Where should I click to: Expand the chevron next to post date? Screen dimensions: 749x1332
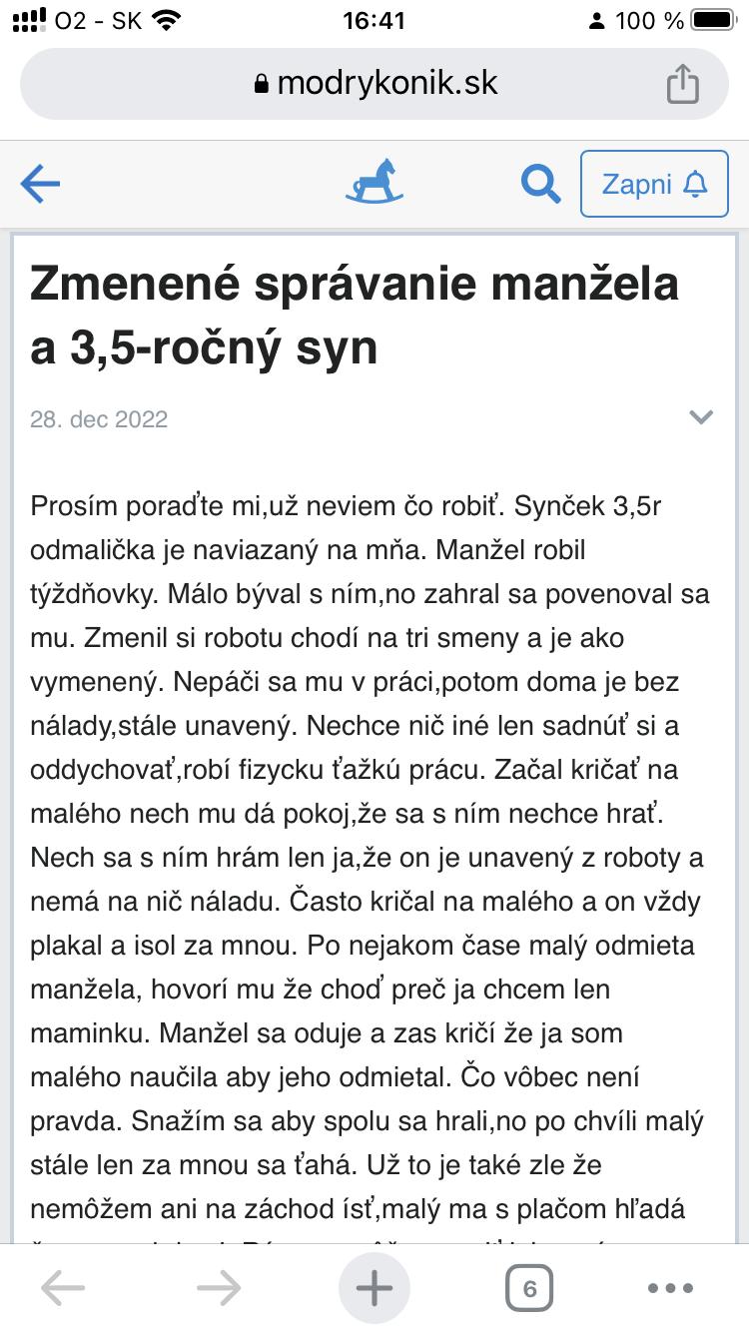[x=702, y=417]
